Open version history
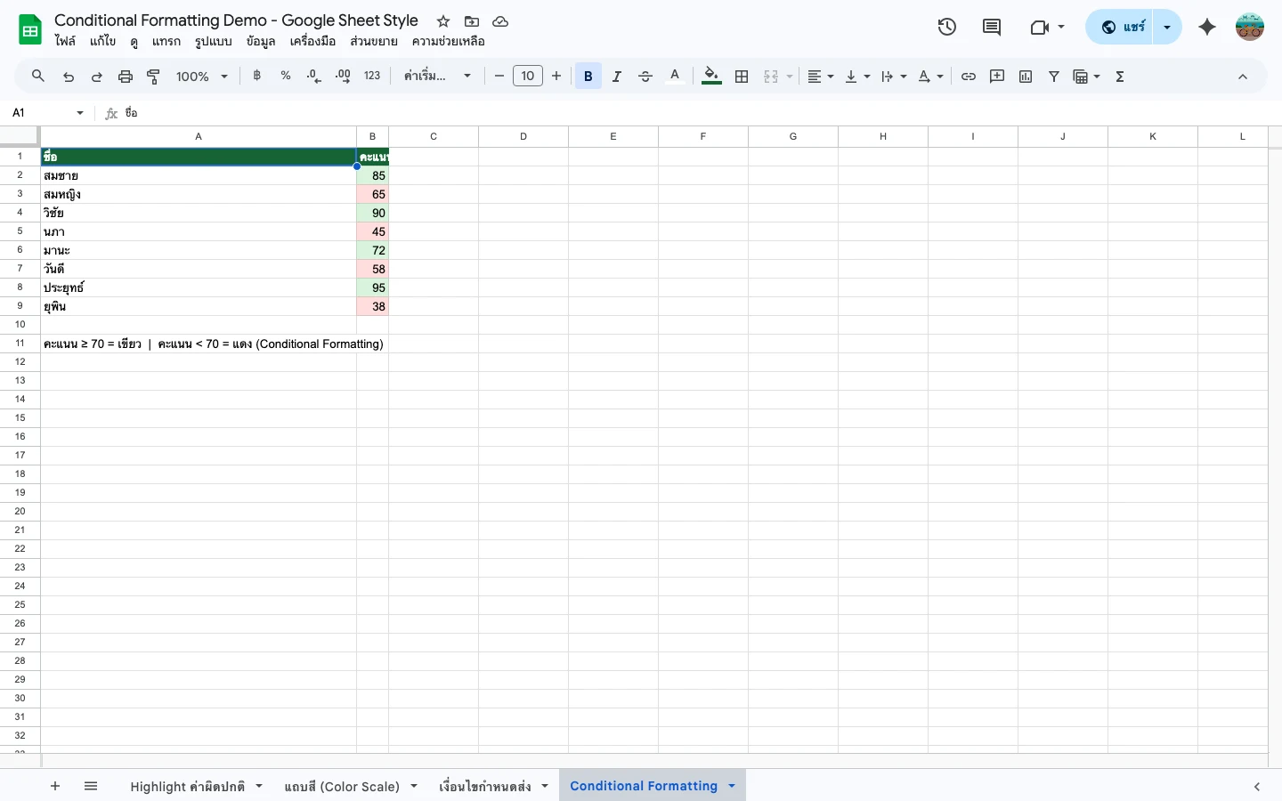 [947, 27]
